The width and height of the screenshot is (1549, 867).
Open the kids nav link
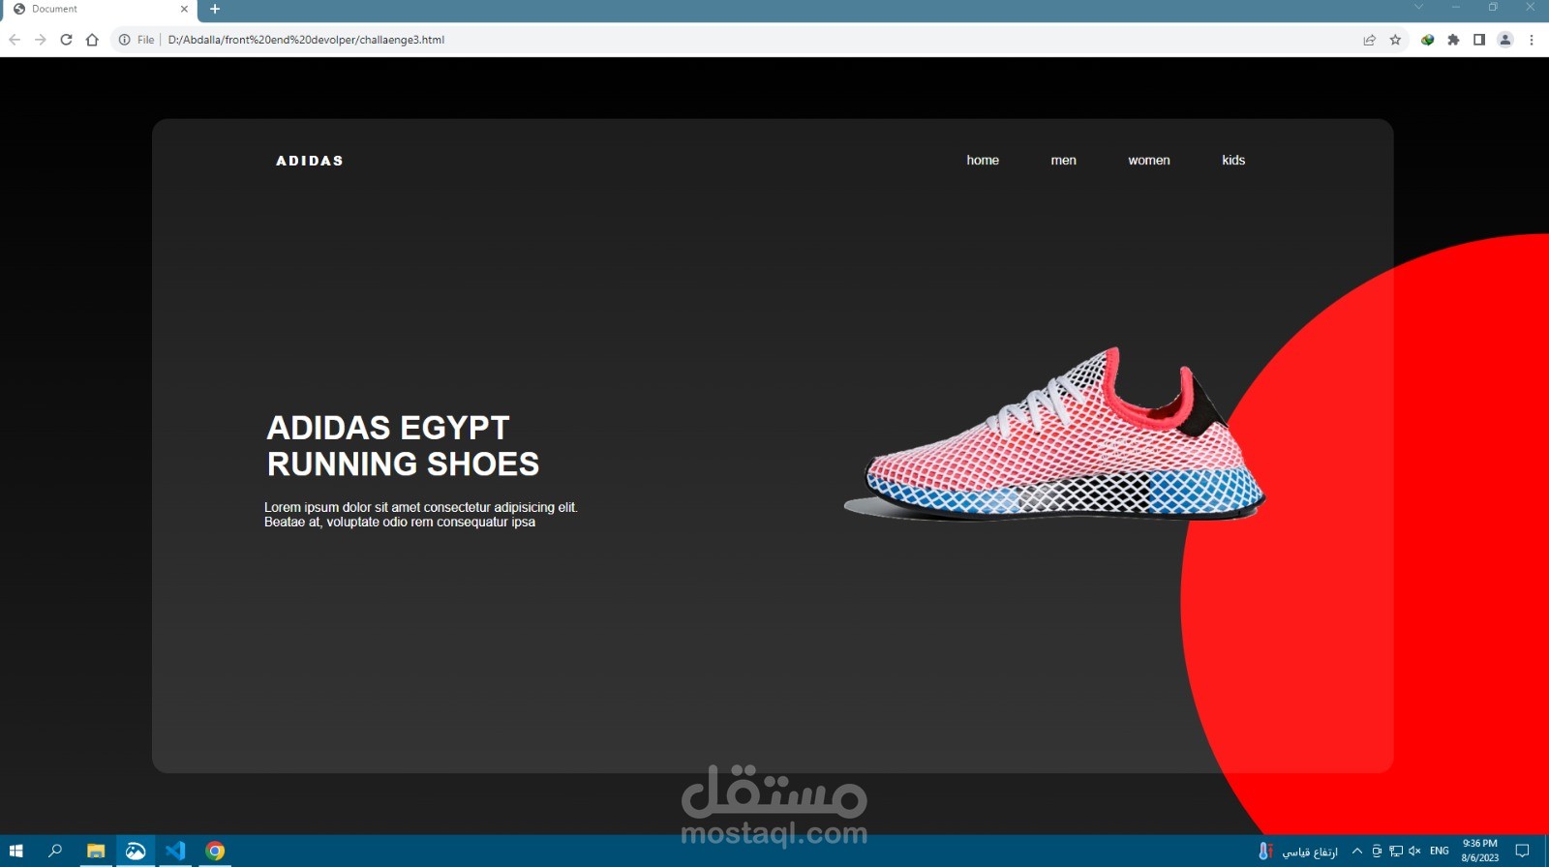(x=1233, y=161)
